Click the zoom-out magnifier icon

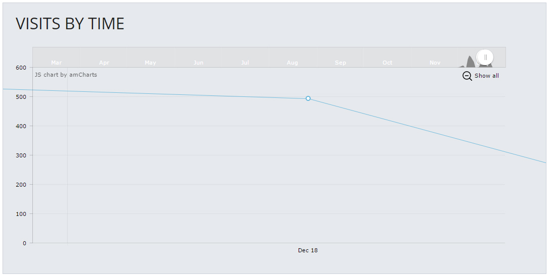tap(467, 76)
